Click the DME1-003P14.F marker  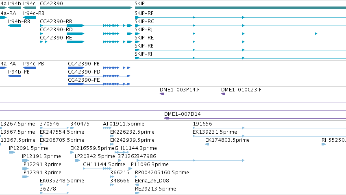162,94
